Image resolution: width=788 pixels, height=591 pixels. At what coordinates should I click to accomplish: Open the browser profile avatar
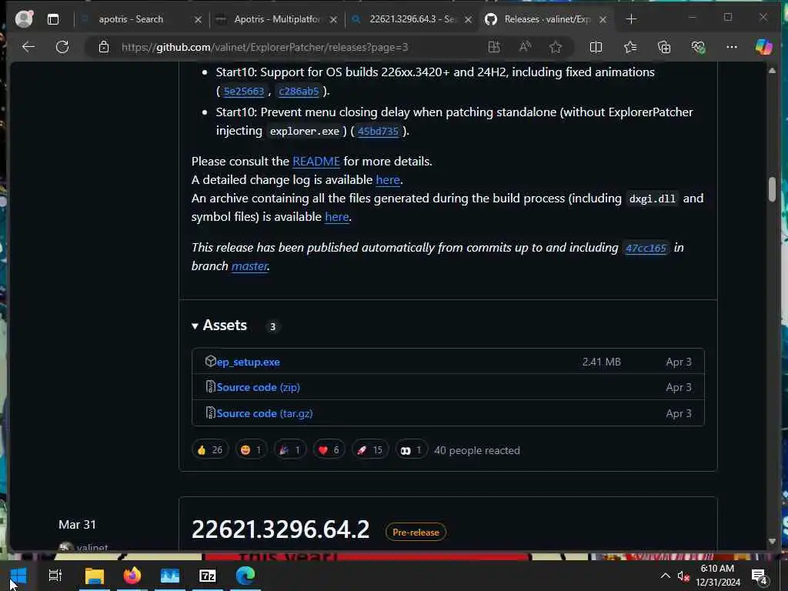[24, 18]
